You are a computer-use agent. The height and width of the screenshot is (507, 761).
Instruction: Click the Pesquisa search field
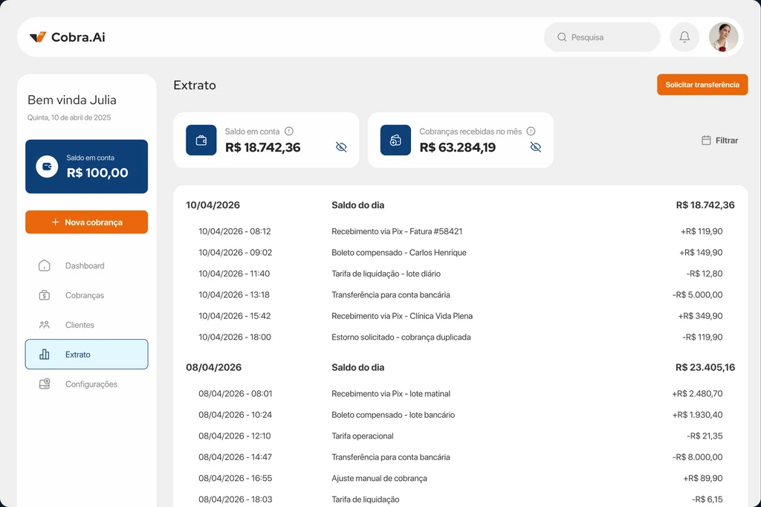point(602,37)
